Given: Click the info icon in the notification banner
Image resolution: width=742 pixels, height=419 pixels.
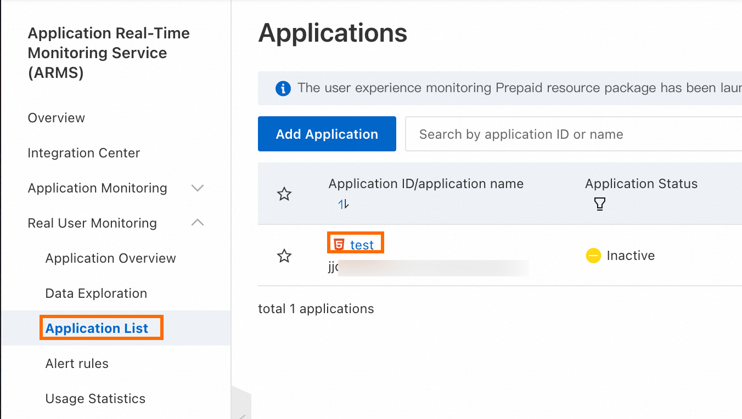Looking at the screenshot, I should (283, 88).
